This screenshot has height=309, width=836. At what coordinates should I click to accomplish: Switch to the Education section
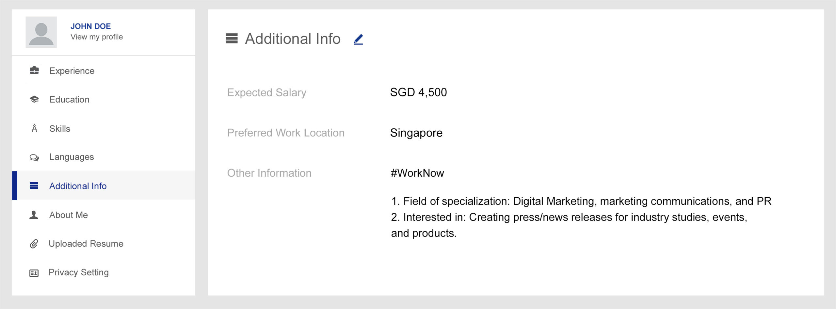coord(69,99)
